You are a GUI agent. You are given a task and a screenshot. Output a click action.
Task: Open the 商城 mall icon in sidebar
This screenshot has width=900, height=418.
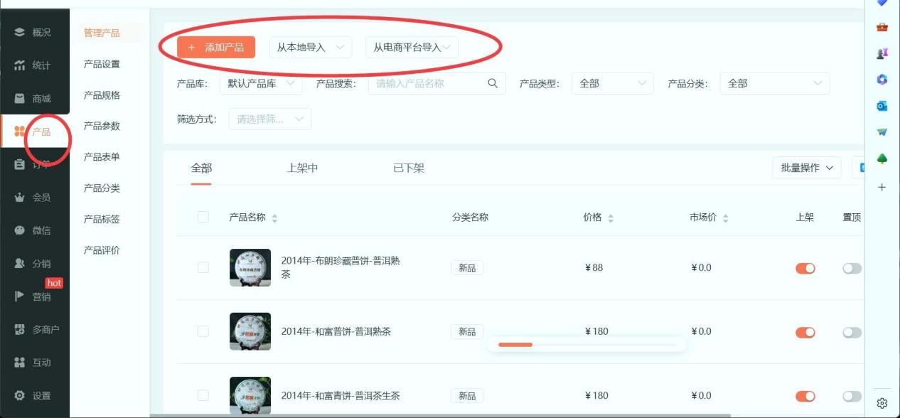tap(19, 99)
